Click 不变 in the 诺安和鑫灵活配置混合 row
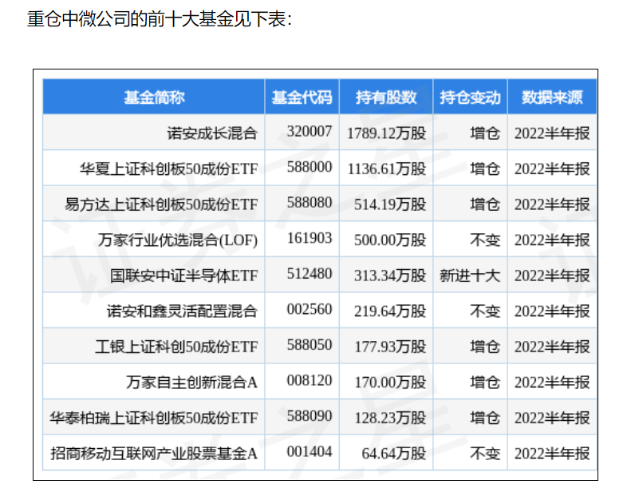The width and height of the screenshot is (635, 500). [485, 311]
